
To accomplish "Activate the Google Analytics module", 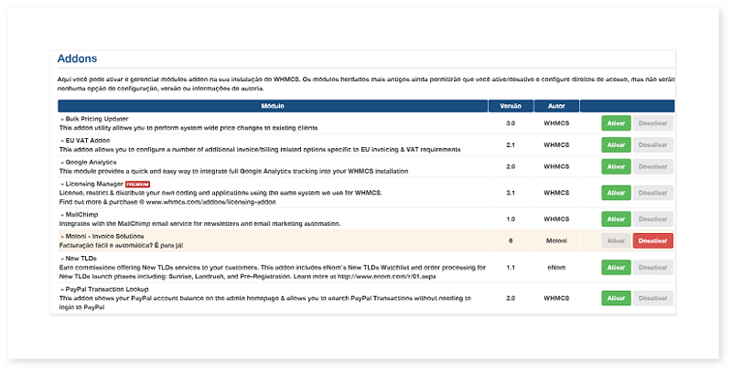I will pyautogui.click(x=616, y=166).
